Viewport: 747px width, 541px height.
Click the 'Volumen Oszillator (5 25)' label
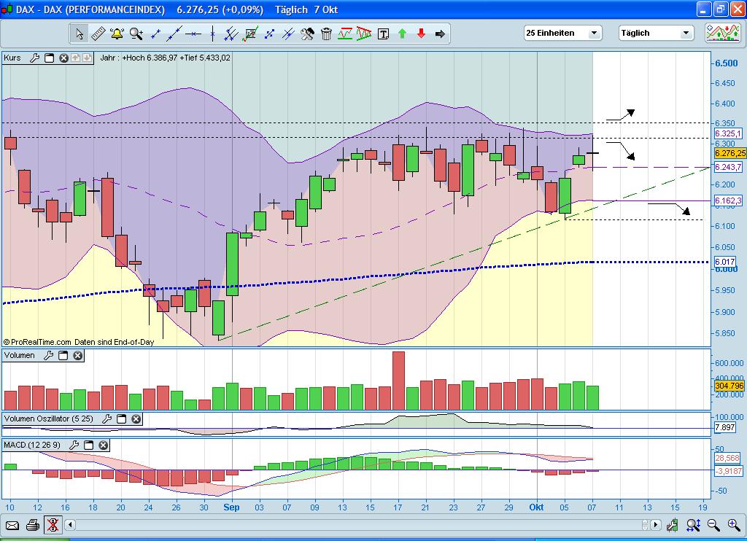click(x=49, y=419)
